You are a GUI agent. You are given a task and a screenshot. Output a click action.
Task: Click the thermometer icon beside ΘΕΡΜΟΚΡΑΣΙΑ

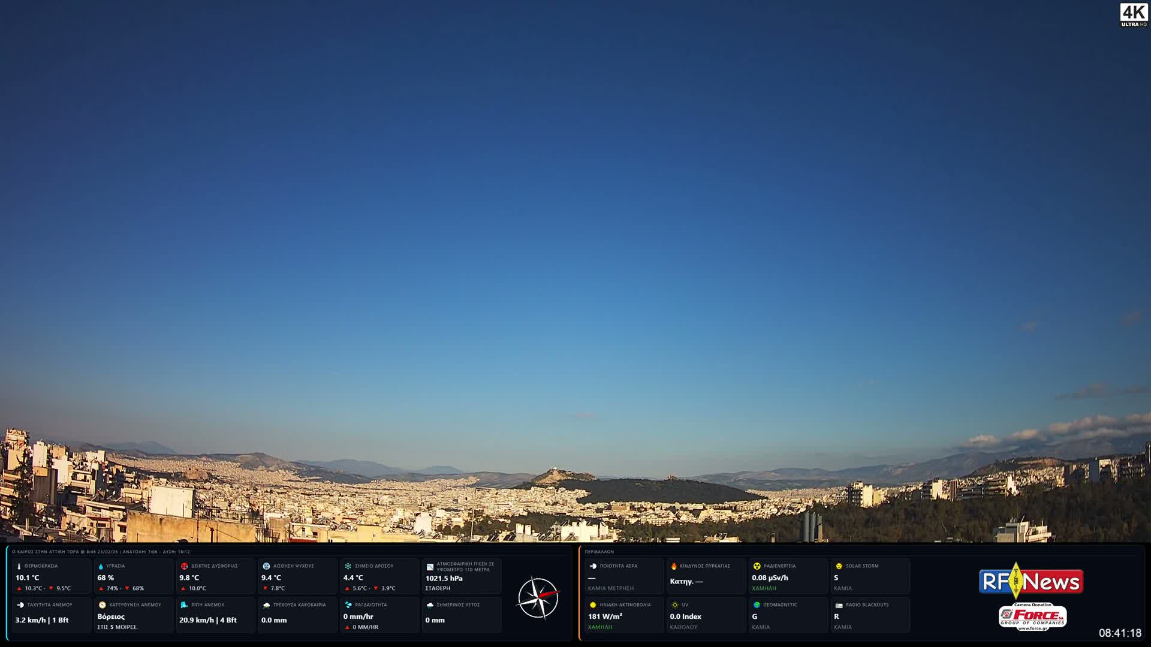[x=19, y=566]
